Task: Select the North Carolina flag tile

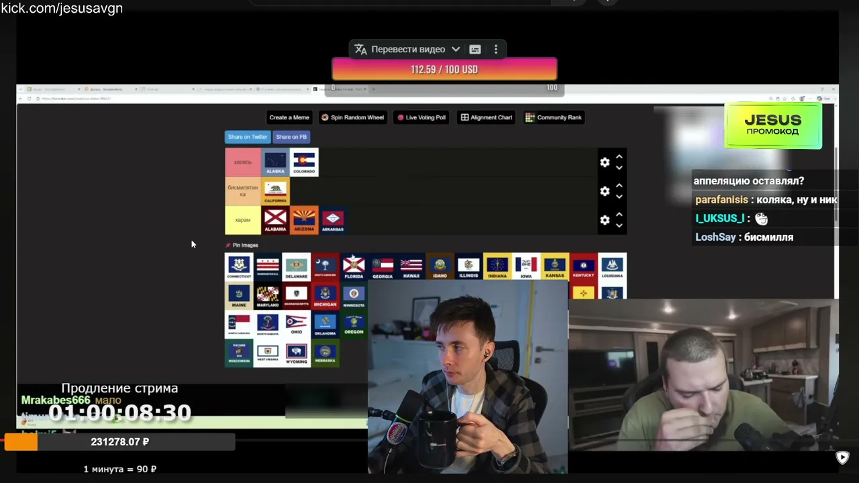Action: tap(239, 325)
